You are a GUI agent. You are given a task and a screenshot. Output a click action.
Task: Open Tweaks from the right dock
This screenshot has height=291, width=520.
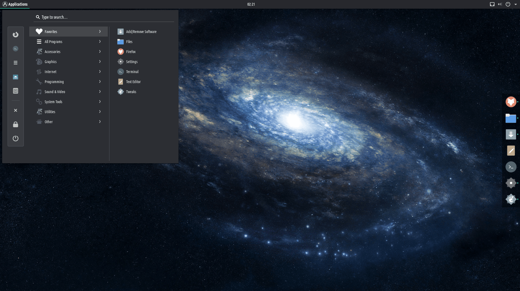(x=511, y=200)
